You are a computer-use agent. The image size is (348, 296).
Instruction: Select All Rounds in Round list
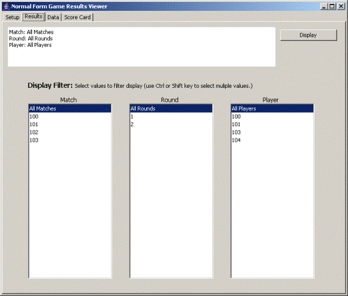[x=171, y=108]
